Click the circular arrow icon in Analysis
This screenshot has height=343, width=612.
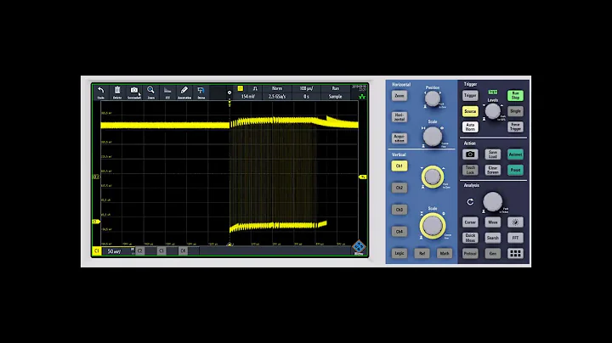point(470,201)
